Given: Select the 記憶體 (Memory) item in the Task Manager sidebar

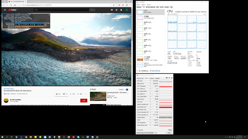Looking at the screenshot, I should pyautogui.click(x=151, y=18).
